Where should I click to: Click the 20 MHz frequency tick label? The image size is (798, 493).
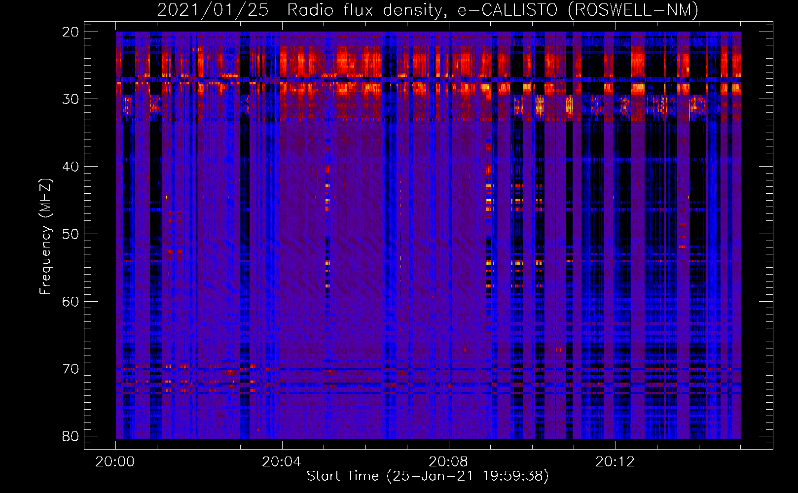click(x=71, y=32)
